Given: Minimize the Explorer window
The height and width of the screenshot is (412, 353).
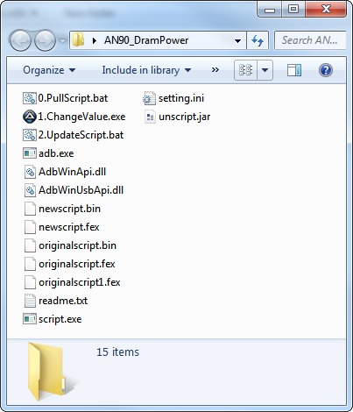Looking at the screenshot, I should (x=270, y=10).
